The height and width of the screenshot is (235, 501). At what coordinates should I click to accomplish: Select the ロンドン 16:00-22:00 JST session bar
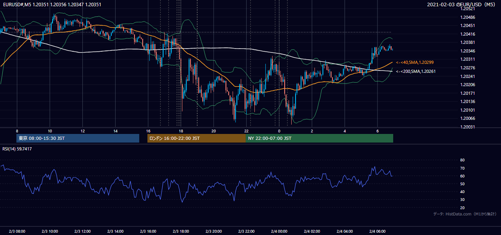196,138
